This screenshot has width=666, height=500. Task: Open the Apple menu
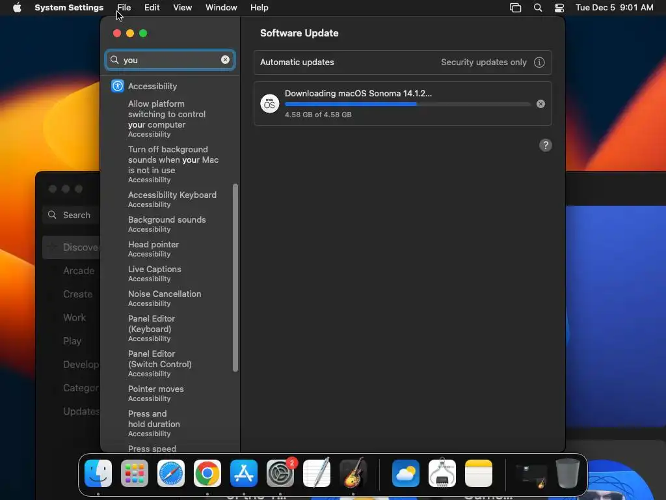(x=17, y=7)
